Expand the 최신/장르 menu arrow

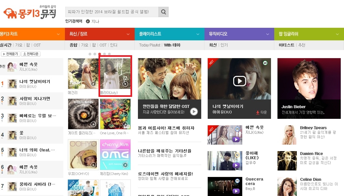[128, 34]
